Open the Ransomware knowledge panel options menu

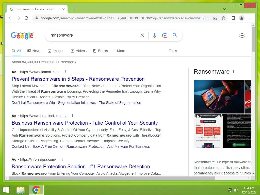coord(234,72)
